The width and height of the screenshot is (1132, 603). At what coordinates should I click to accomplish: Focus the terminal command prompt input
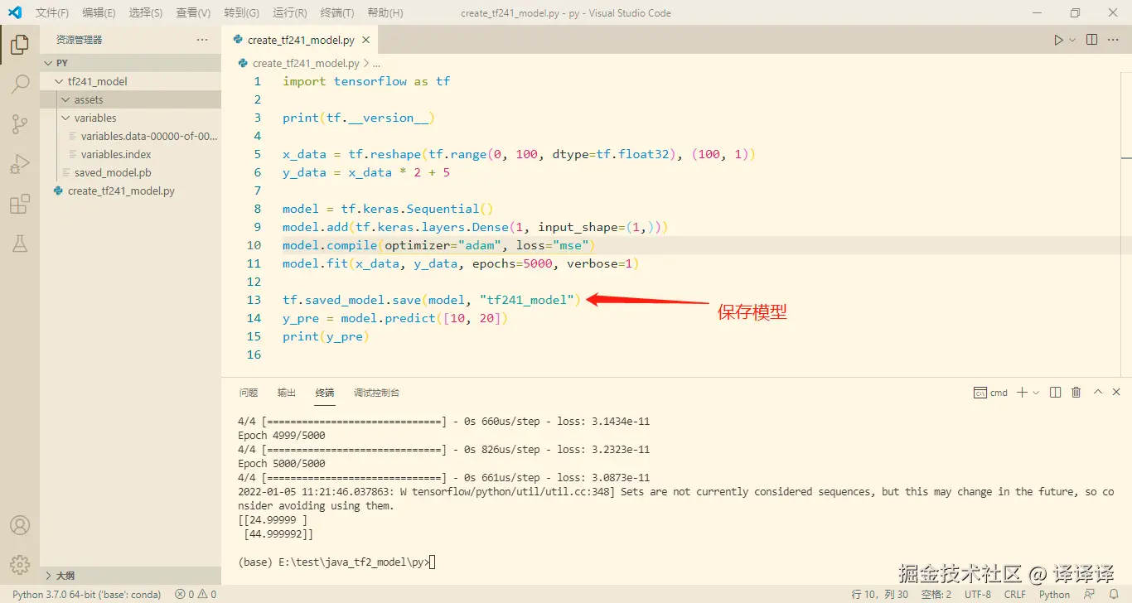(x=433, y=562)
